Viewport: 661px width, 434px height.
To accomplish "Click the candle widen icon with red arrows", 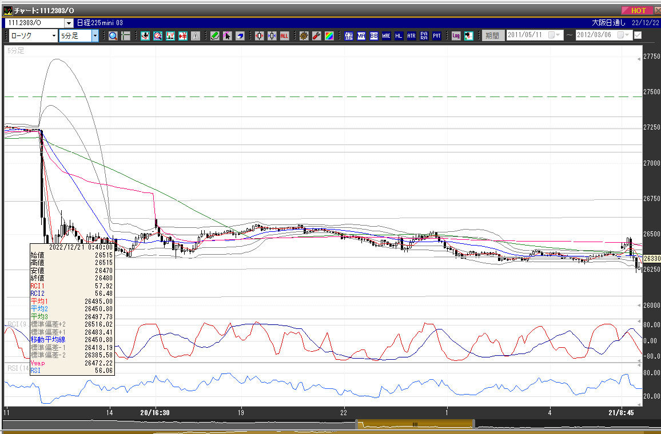I will [259, 36].
